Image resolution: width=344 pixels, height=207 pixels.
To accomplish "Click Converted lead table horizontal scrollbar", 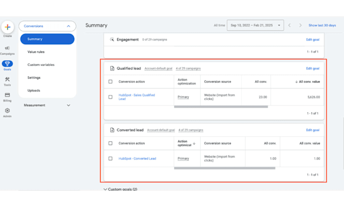I will click(225, 168).
